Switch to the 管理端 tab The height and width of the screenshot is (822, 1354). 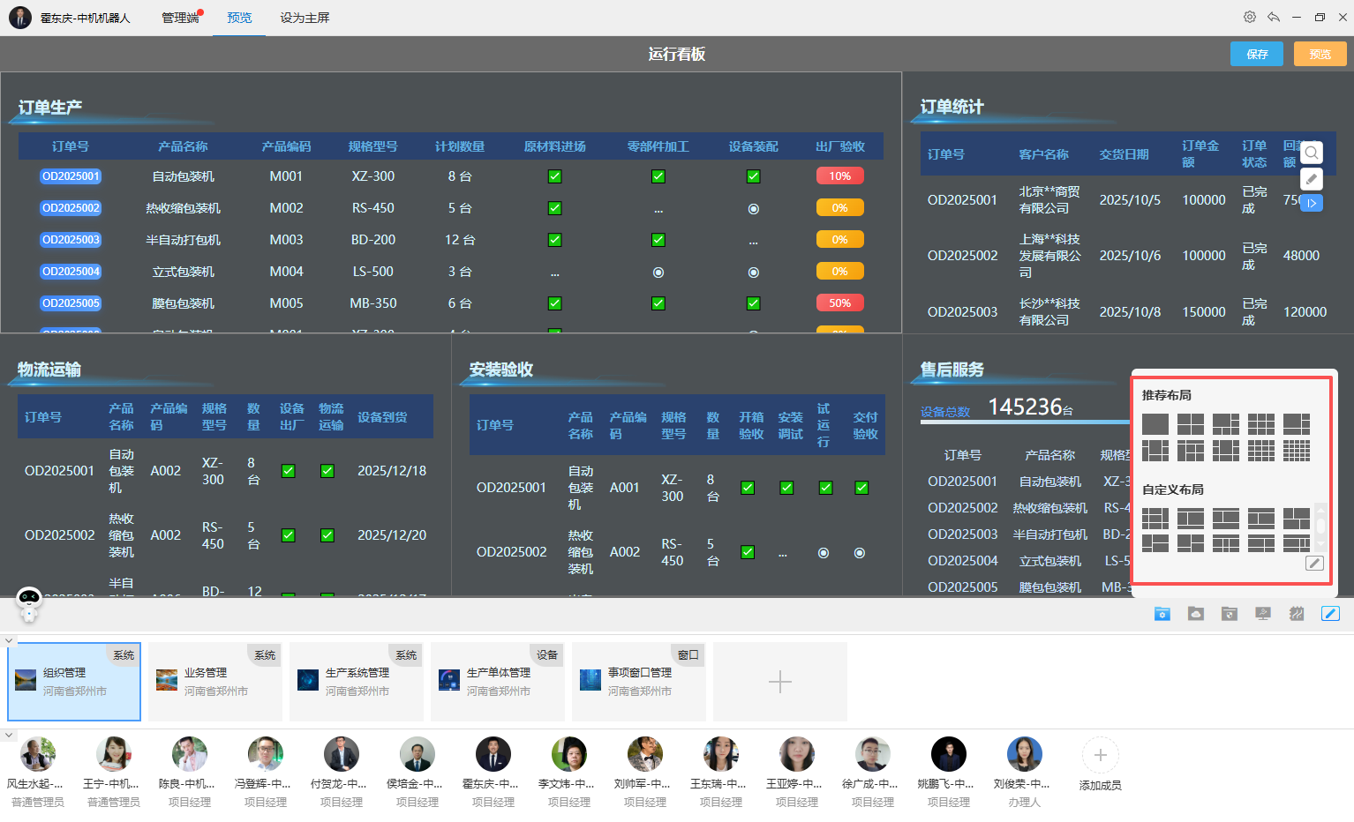180,18
